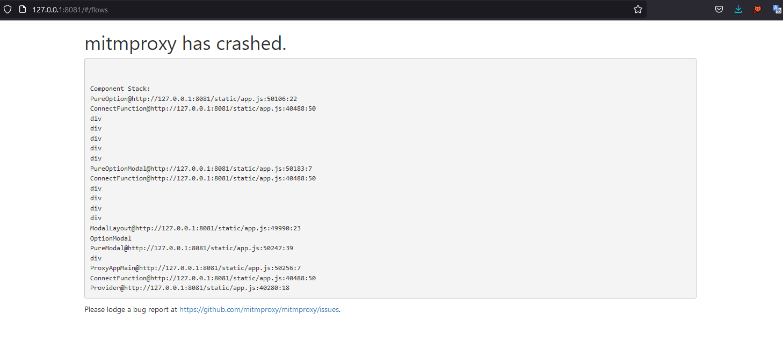Open the translation extension icon
Viewport: 783px width, 349px height.
(x=777, y=9)
